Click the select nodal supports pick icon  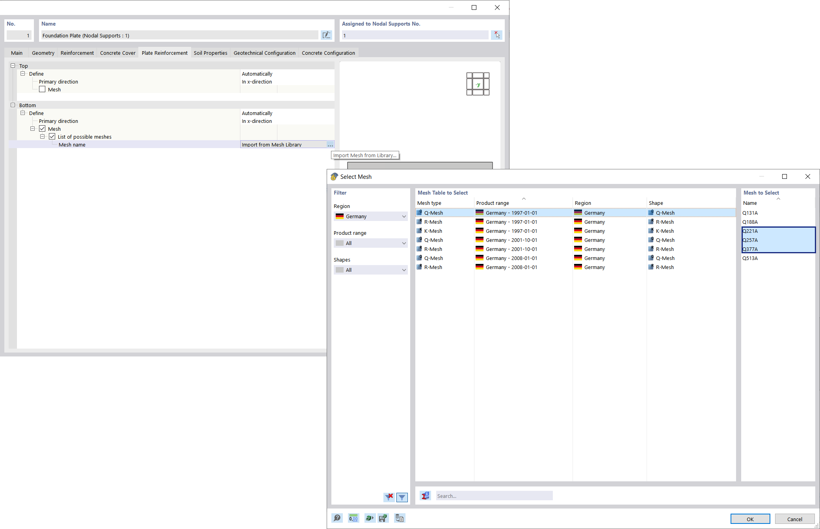pyautogui.click(x=496, y=35)
